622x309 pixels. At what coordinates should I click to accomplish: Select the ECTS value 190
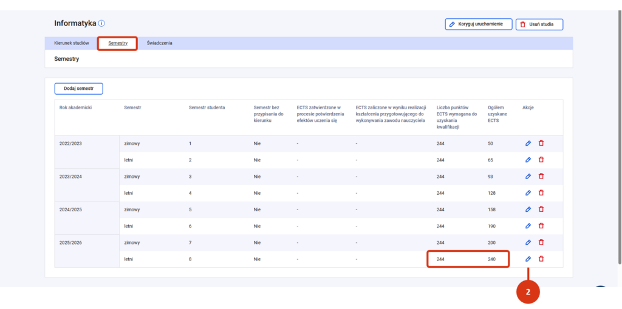491,226
